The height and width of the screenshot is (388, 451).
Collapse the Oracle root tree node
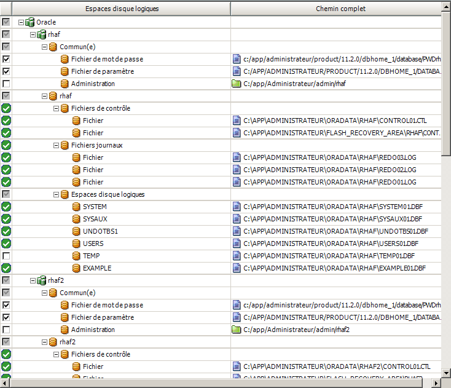tap(22, 22)
